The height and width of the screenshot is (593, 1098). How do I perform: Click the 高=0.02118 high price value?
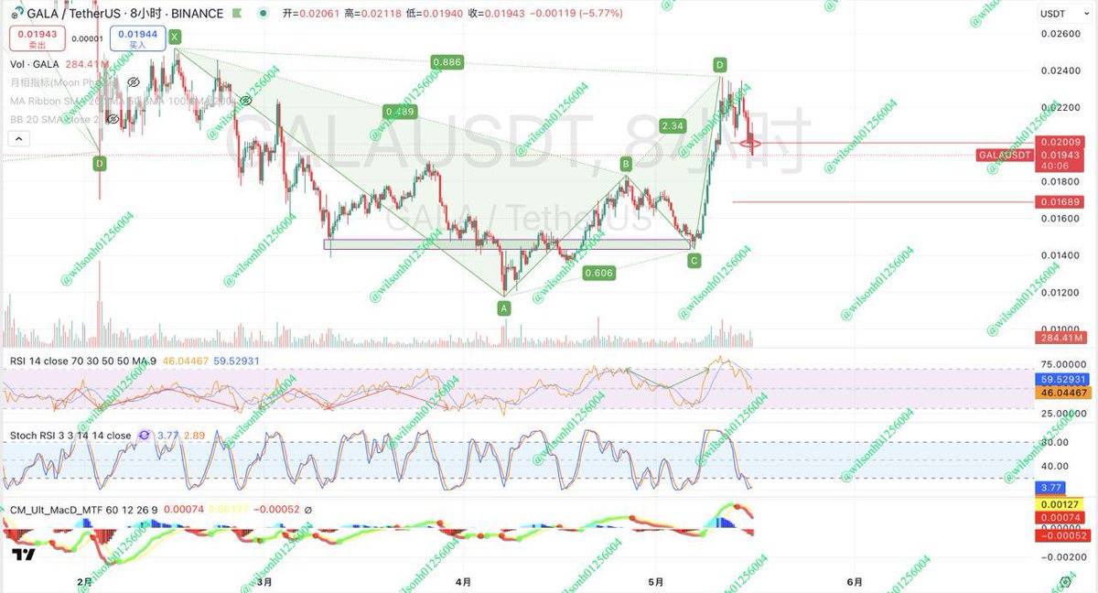[371, 14]
